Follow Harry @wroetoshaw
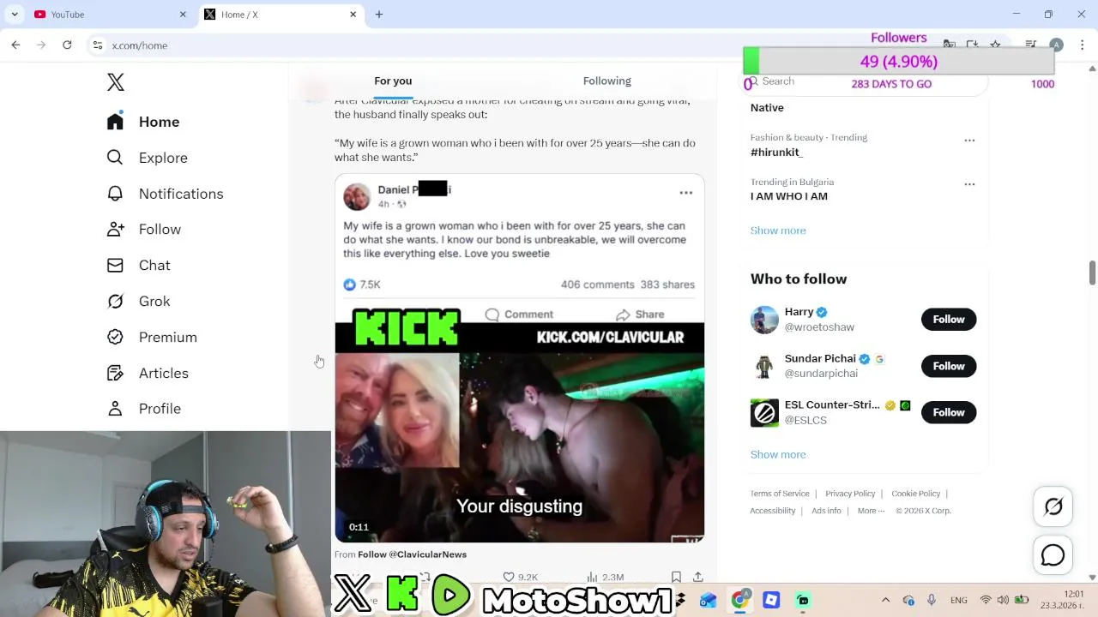1098x617 pixels. click(949, 320)
